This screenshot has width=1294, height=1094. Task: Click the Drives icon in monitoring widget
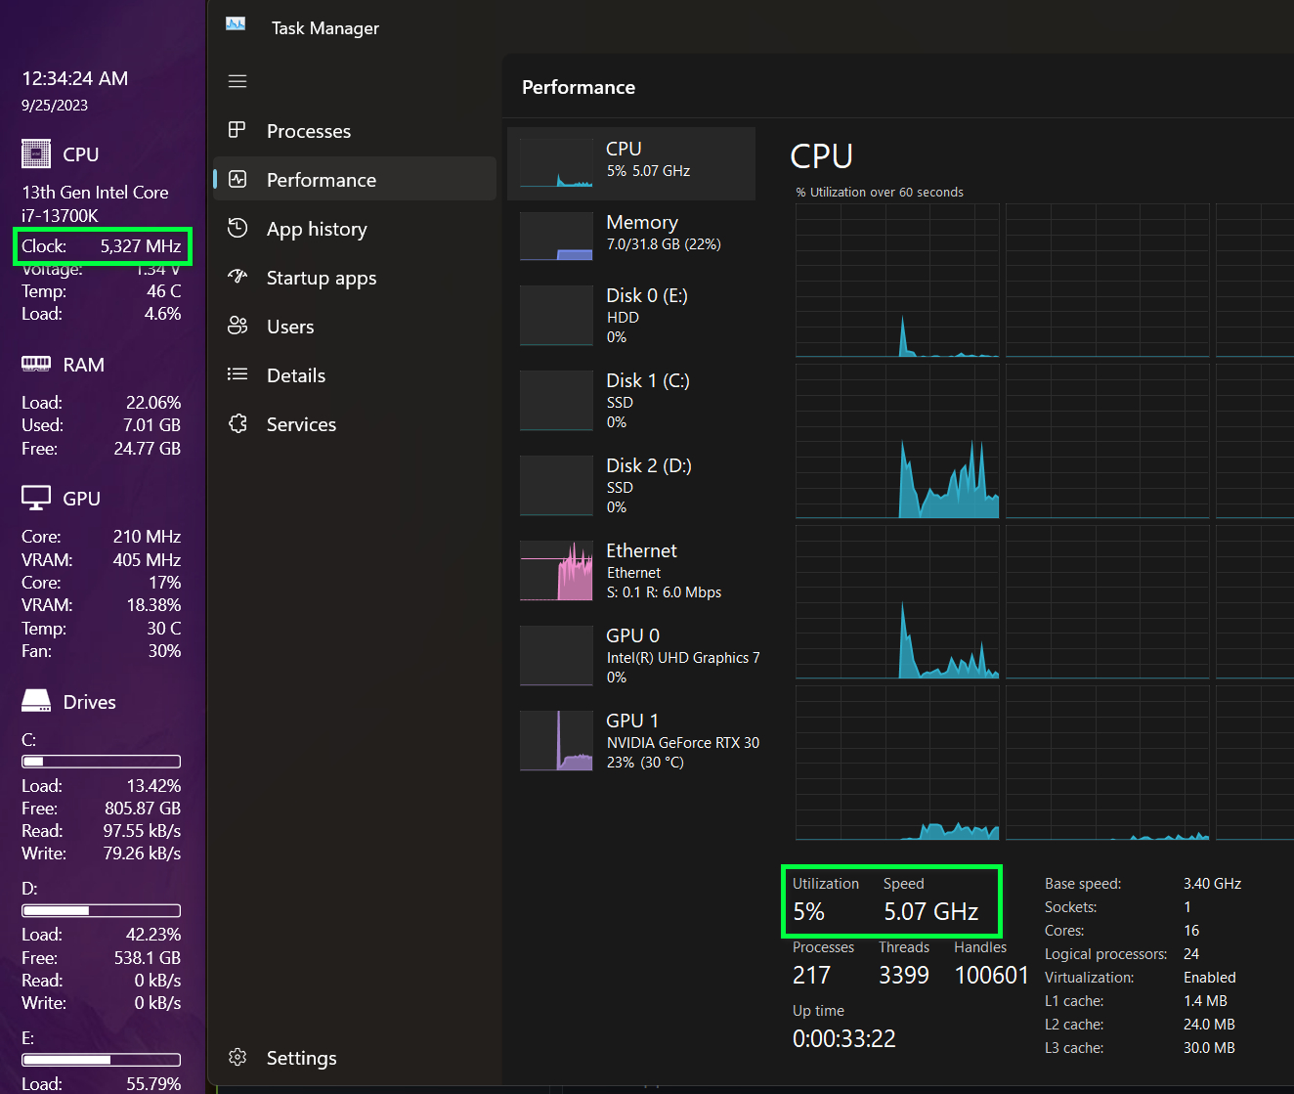(36, 700)
